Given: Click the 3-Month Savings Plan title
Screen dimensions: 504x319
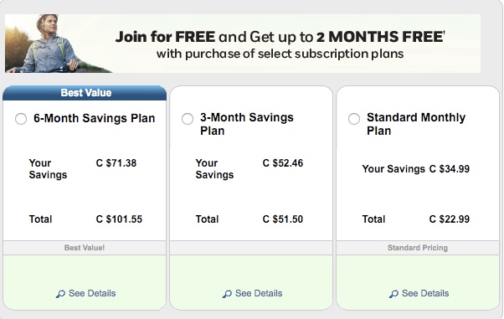Looking at the screenshot, I should 246,124.
